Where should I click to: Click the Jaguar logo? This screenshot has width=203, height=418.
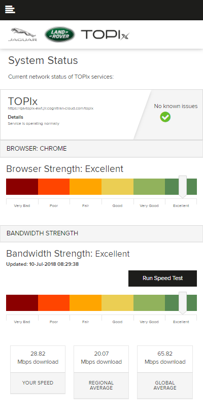(x=23, y=34)
